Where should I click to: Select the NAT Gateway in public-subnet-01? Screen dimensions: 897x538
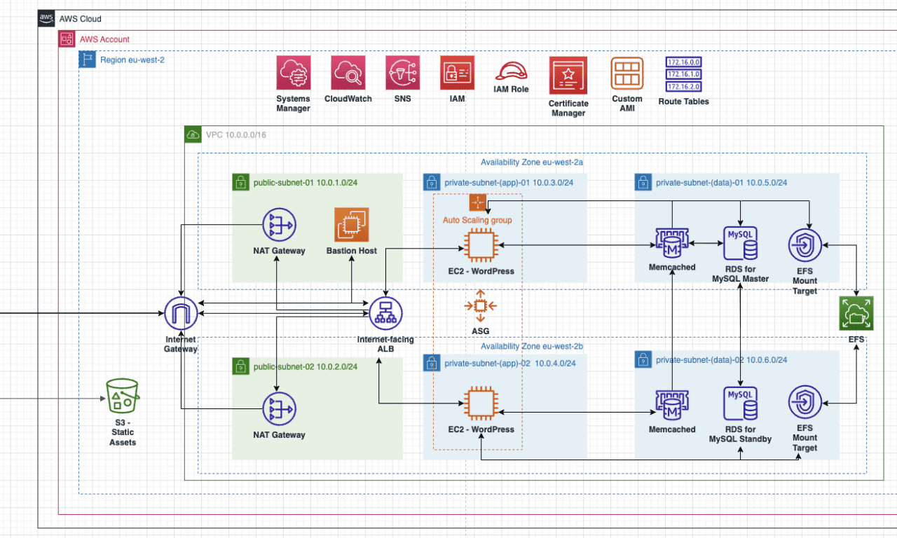pyautogui.click(x=279, y=226)
